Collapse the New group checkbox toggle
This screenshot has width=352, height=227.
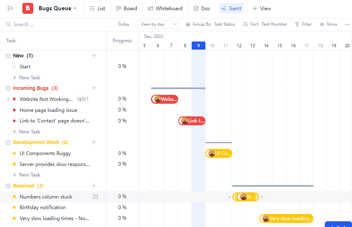8,56
